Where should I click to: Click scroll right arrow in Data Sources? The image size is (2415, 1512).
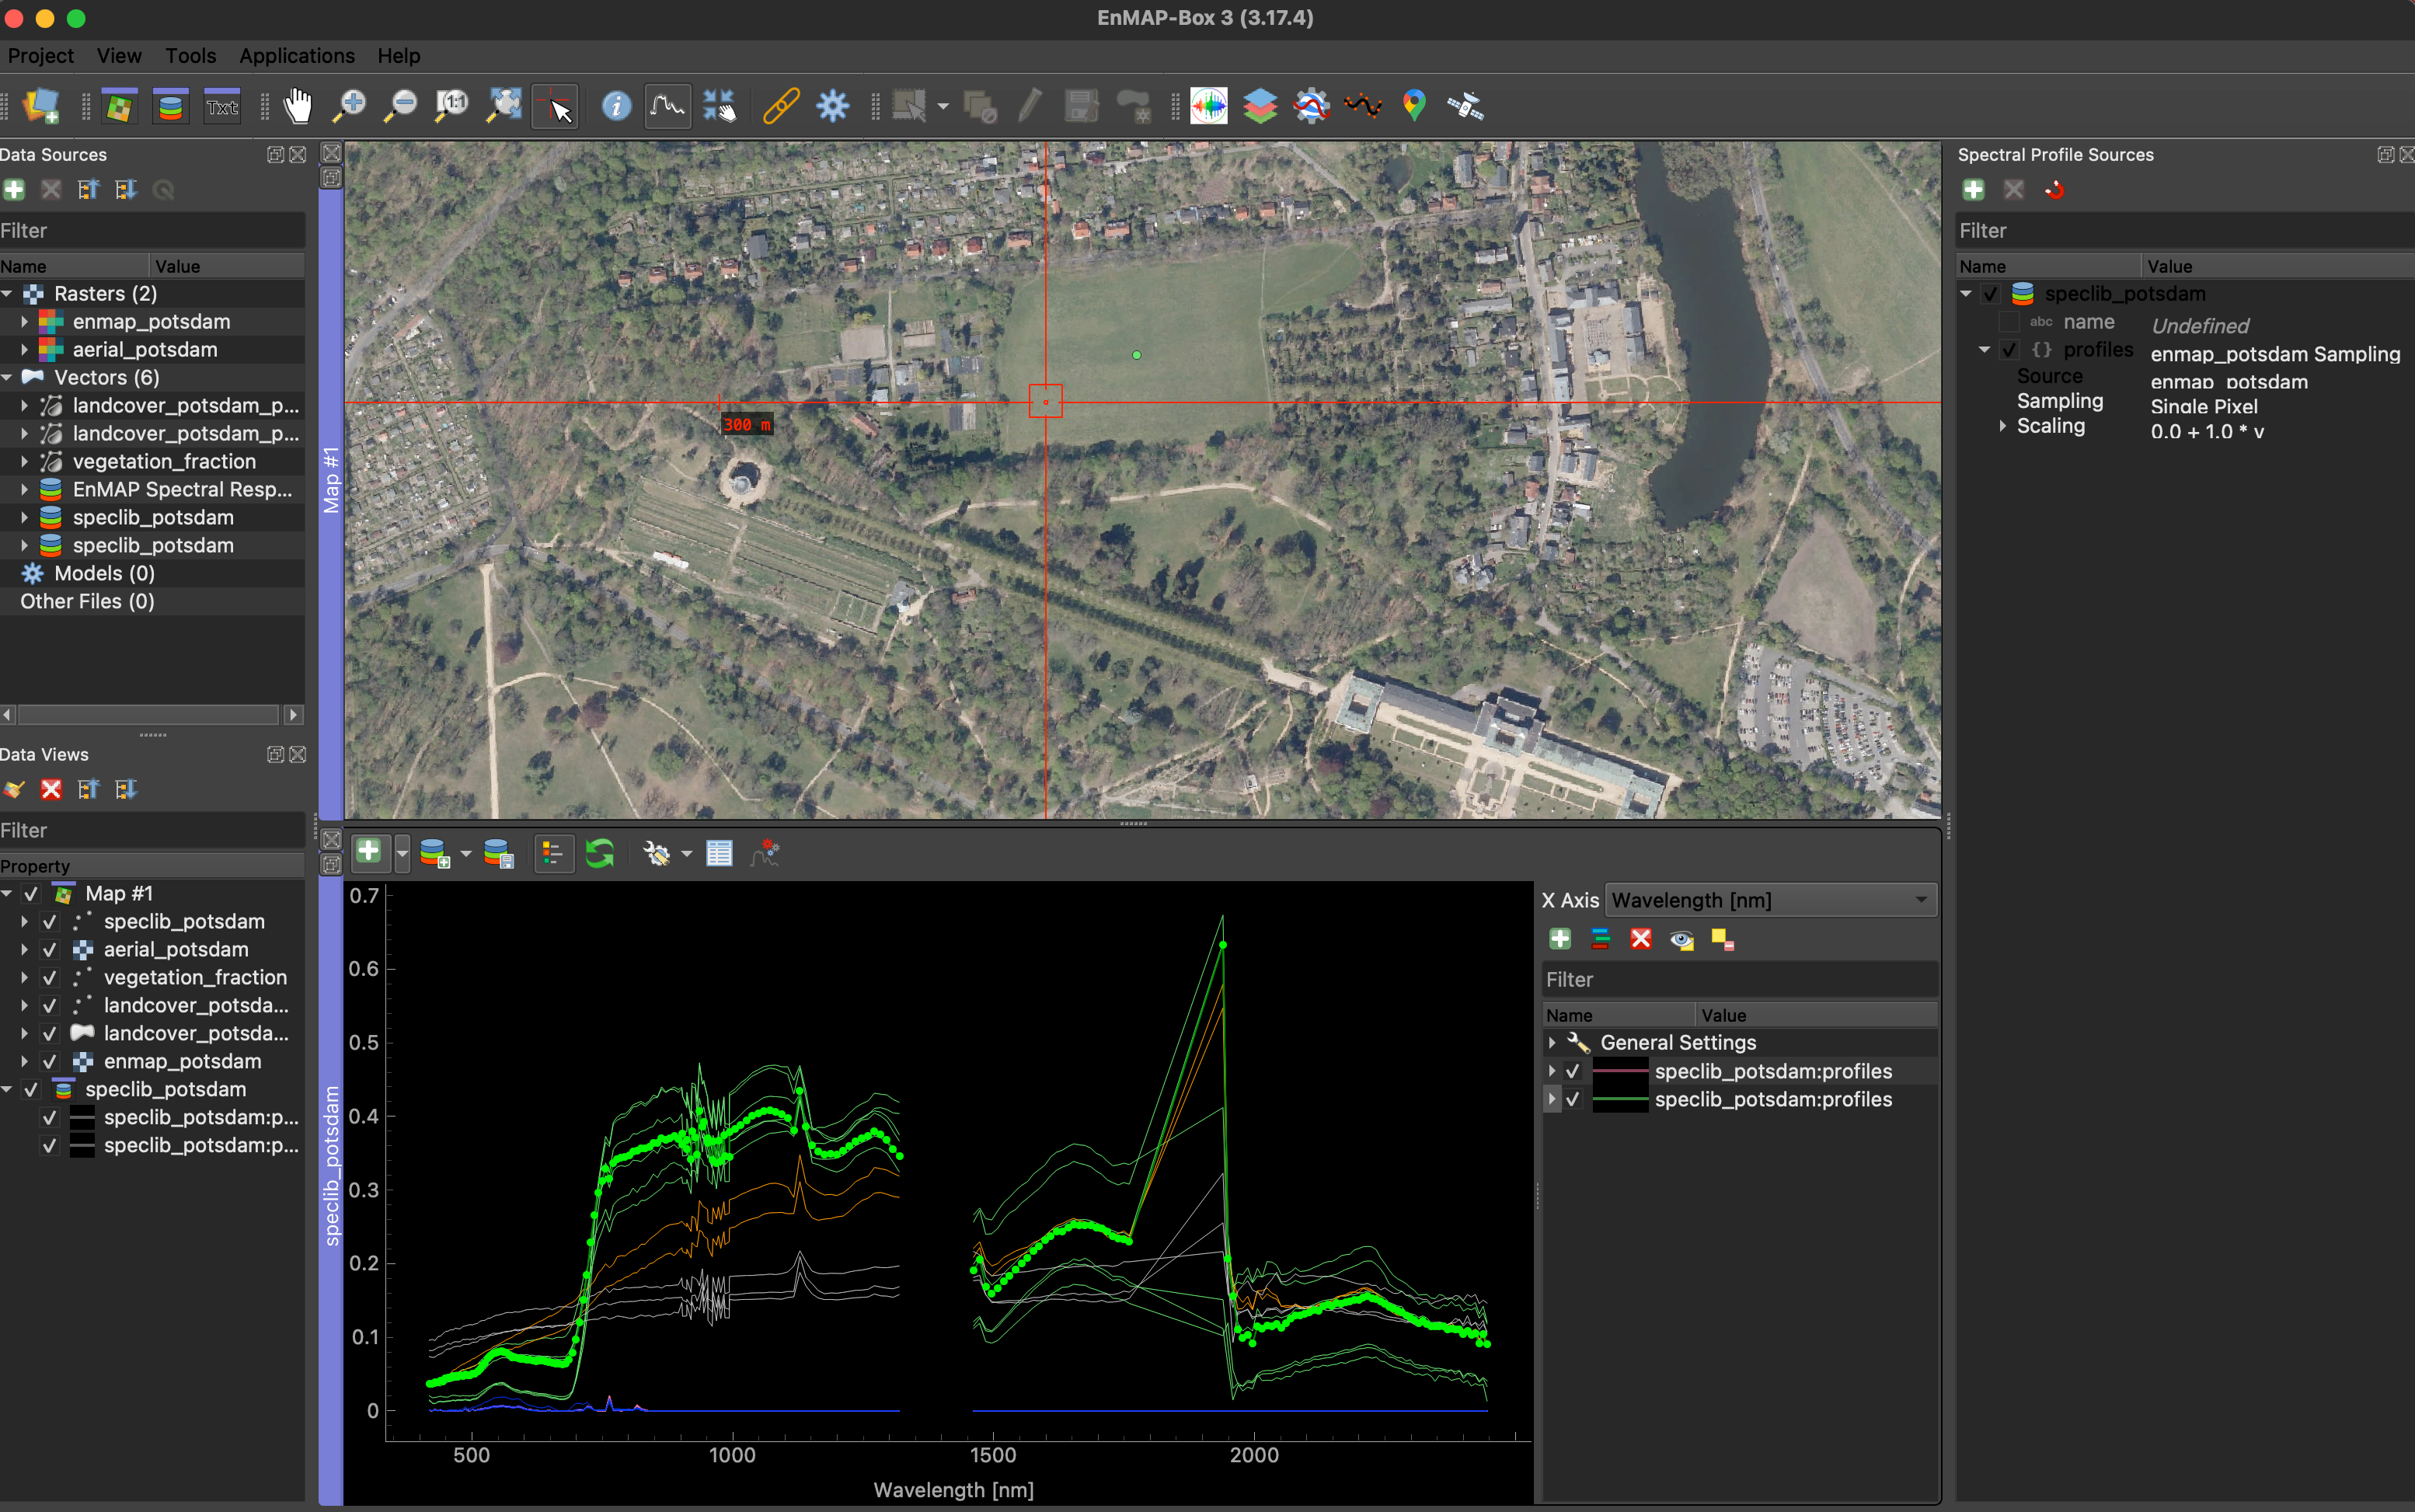coord(294,714)
